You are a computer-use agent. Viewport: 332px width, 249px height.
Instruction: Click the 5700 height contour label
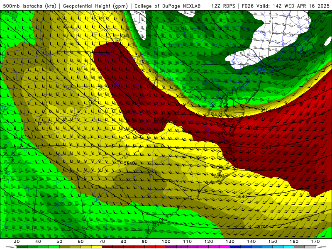click(x=263, y=227)
